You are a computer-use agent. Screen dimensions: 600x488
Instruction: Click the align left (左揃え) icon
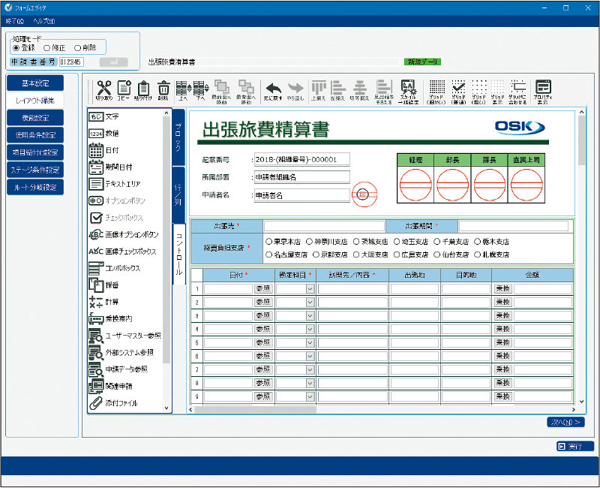[338, 90]
